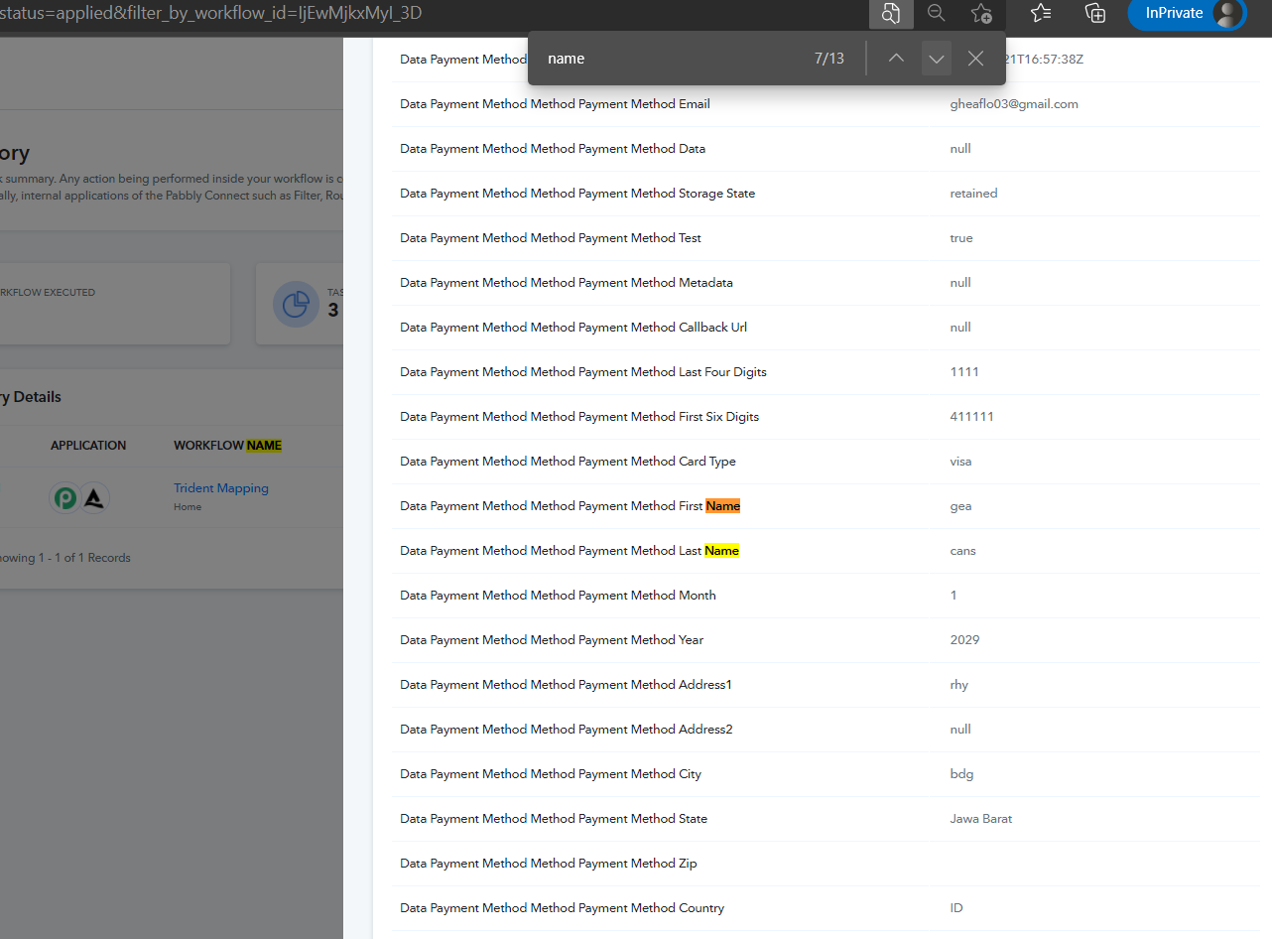Click the Last Name value 'cans'
Image resolution: width=1272 pixels, height=939 pixels.
pyautogui.click(x=962, y=551)
